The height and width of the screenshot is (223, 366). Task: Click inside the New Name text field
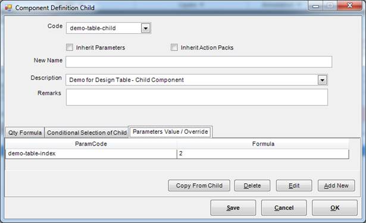(199, 62)
